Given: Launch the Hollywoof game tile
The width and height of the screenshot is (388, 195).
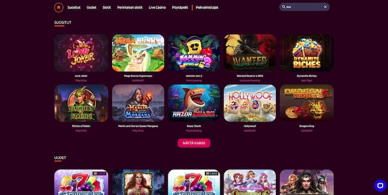Looking at the screenshot, I should (250, 103).
